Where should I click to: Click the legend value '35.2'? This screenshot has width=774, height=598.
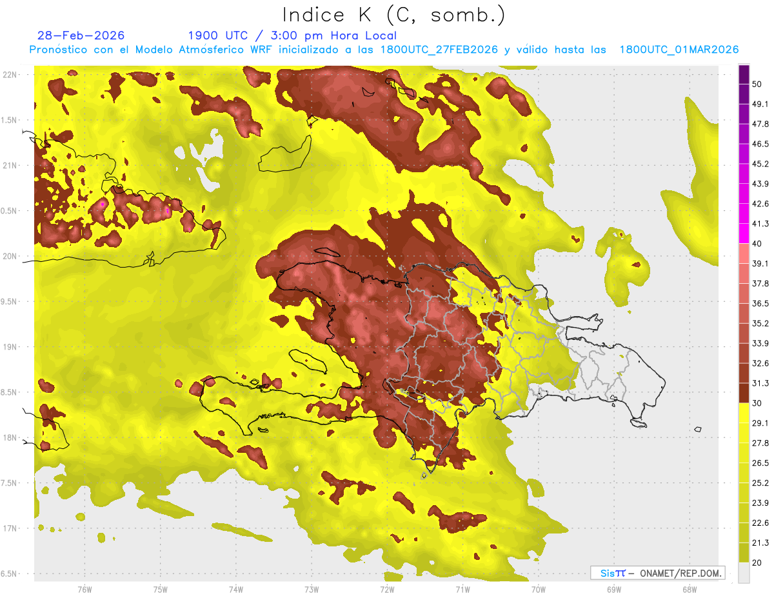click(x=760, y=323)
